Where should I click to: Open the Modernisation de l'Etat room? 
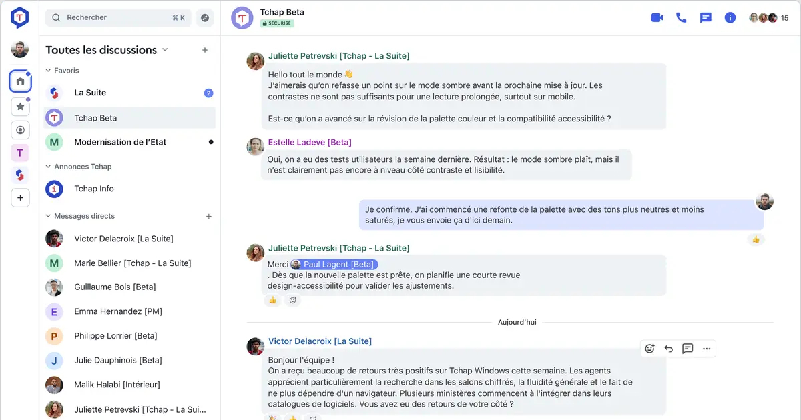[129, 142]
